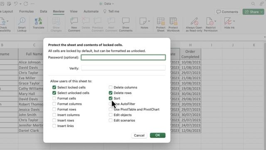
Task: Enable Edit objects checkbox
Action: (111, 115)
